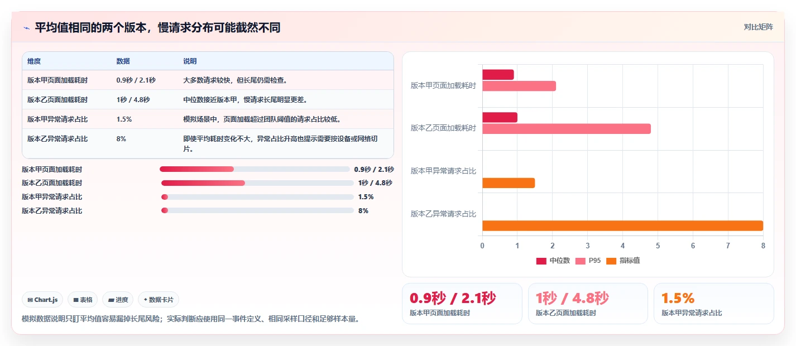Click table row cell 版本乙异常请求占比
Screen dimensions: 796x346
[x=57, y=139]
